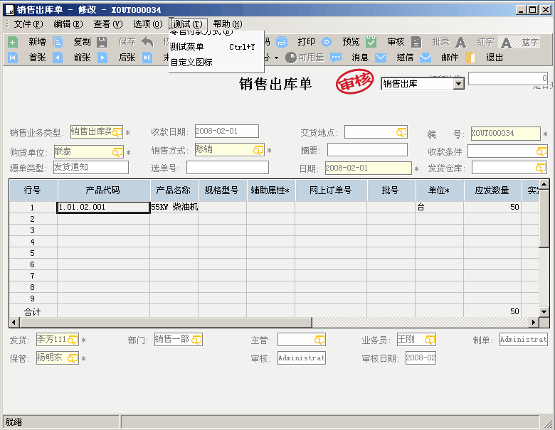This screenshot has width=555, height=430.
Task: Click the green New (新增) icon
Action: click(13, 43)
